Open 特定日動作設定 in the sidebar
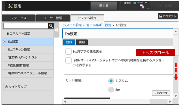The height and width of the screenshot is (106, 181). [x=28, y=65]
